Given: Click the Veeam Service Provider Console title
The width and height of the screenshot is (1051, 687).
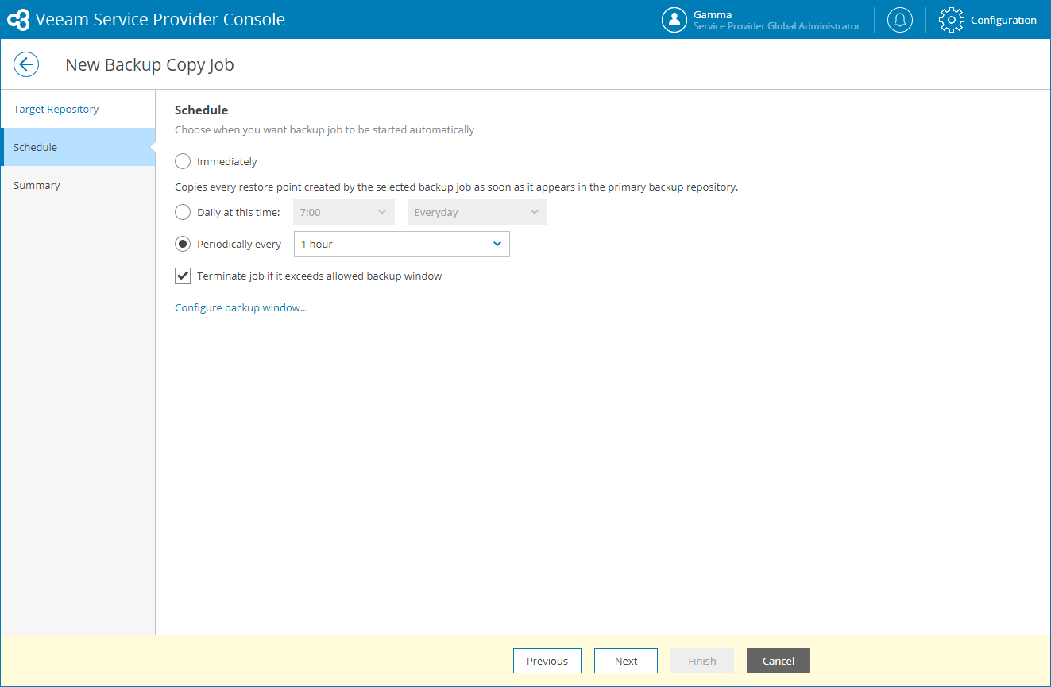Looking at the screenshot, I should click(160, 20).
